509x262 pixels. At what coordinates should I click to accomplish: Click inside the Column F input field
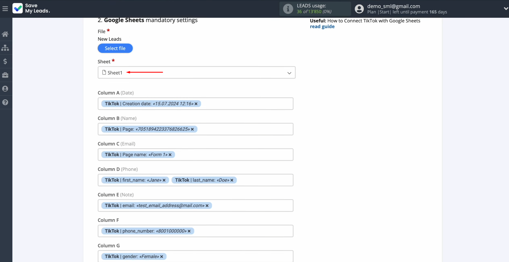243,231
